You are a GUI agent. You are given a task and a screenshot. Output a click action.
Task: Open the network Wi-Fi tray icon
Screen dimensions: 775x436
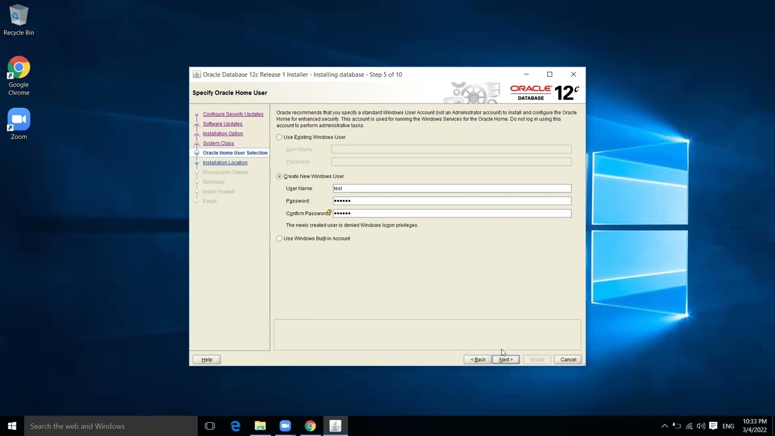(x=689, y=426)
